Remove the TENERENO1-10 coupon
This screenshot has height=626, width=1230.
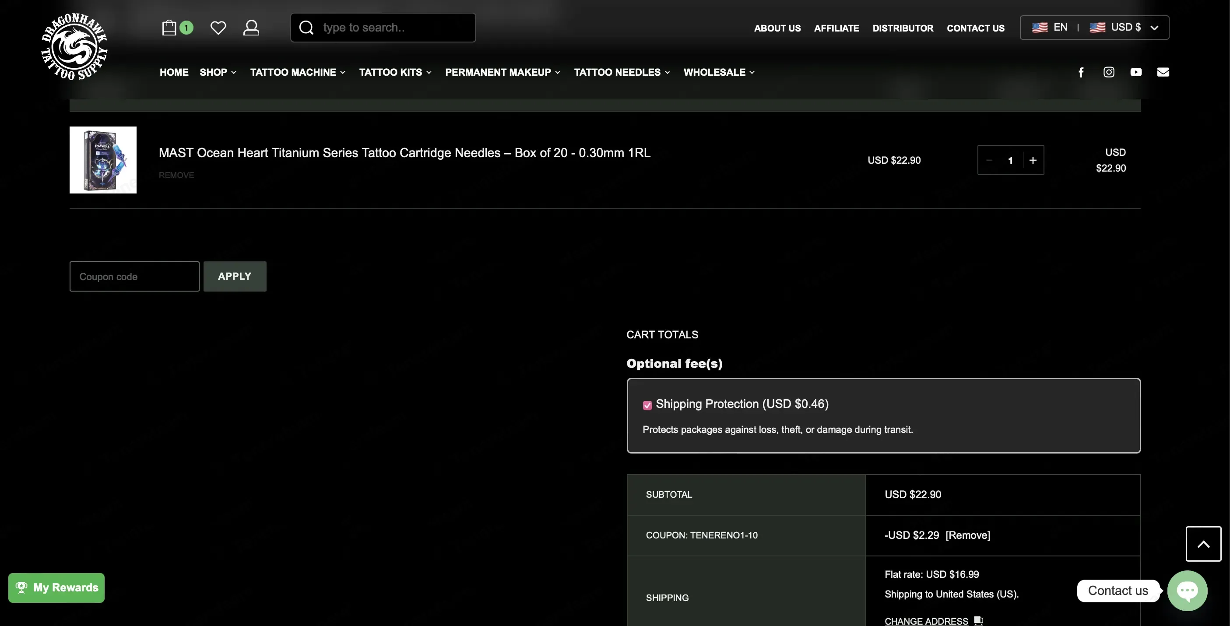[x=968, y=535]
